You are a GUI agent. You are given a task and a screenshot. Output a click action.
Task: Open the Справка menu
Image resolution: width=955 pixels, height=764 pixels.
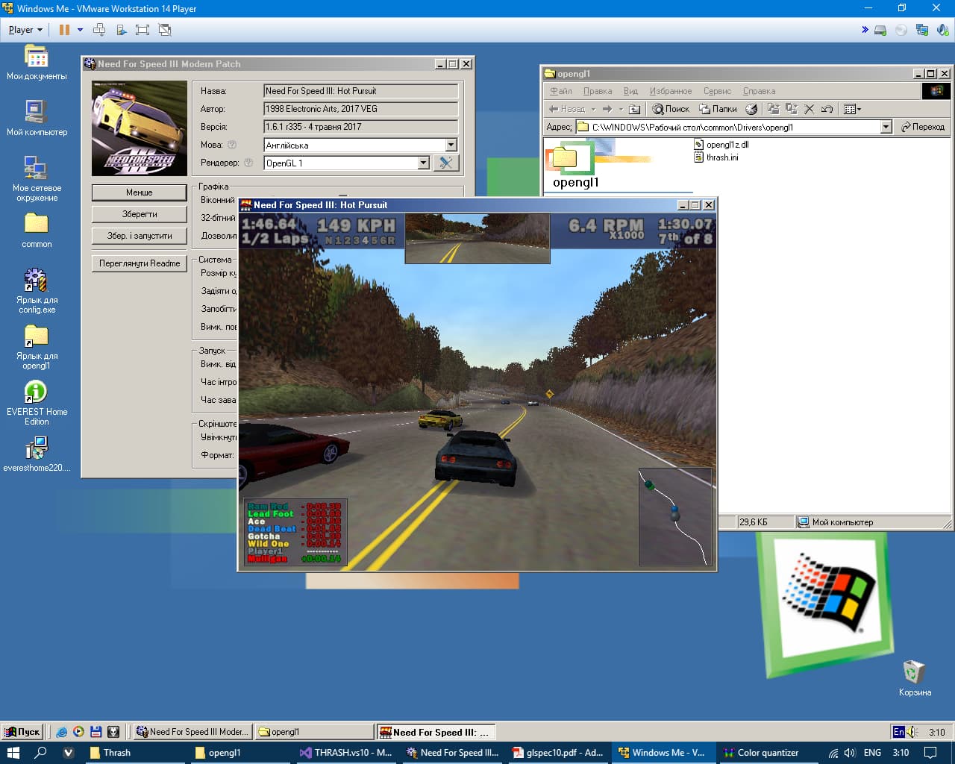(759, 91)
